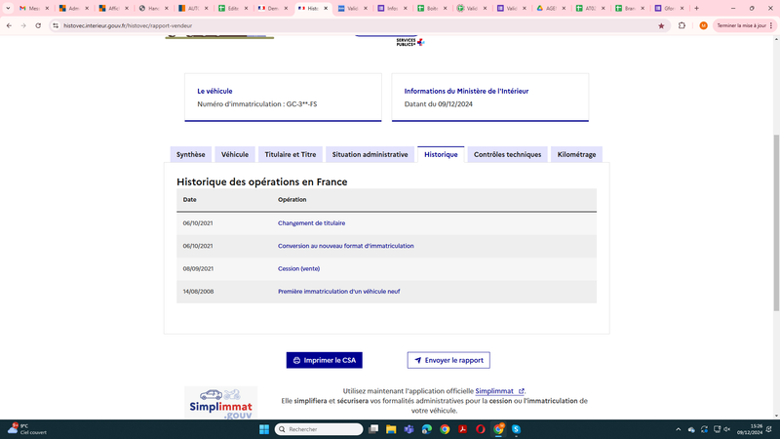This screenshot has height=439, width=780.
Task: Open the Skype icon in the taskbar
Action: click(x=516, y=429)
